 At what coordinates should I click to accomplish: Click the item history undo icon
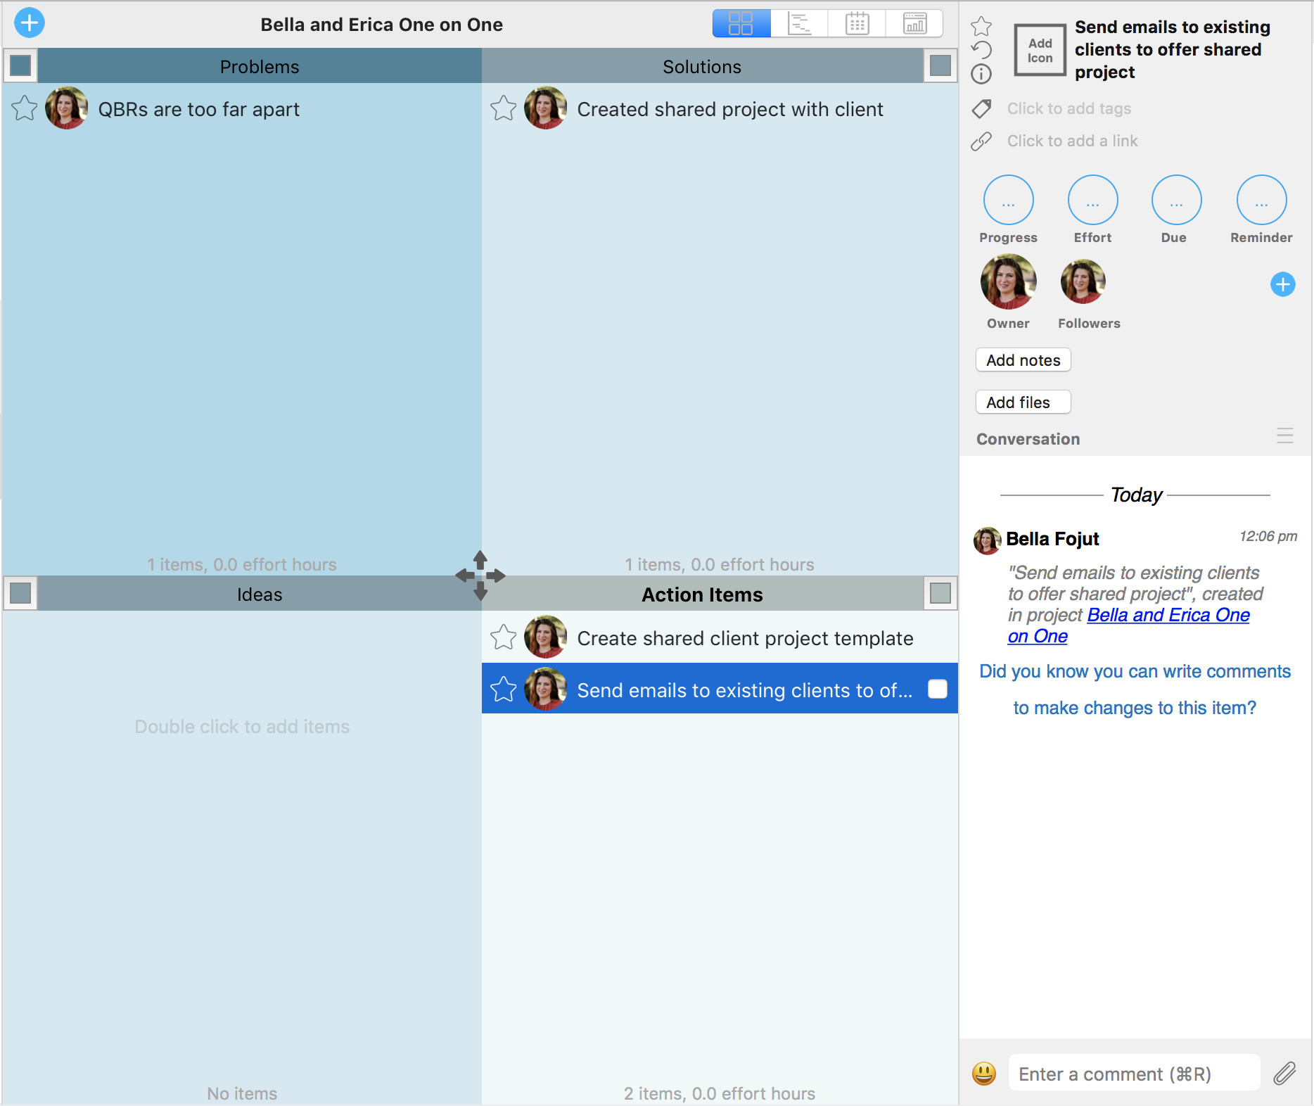click(x=981, y=50)
